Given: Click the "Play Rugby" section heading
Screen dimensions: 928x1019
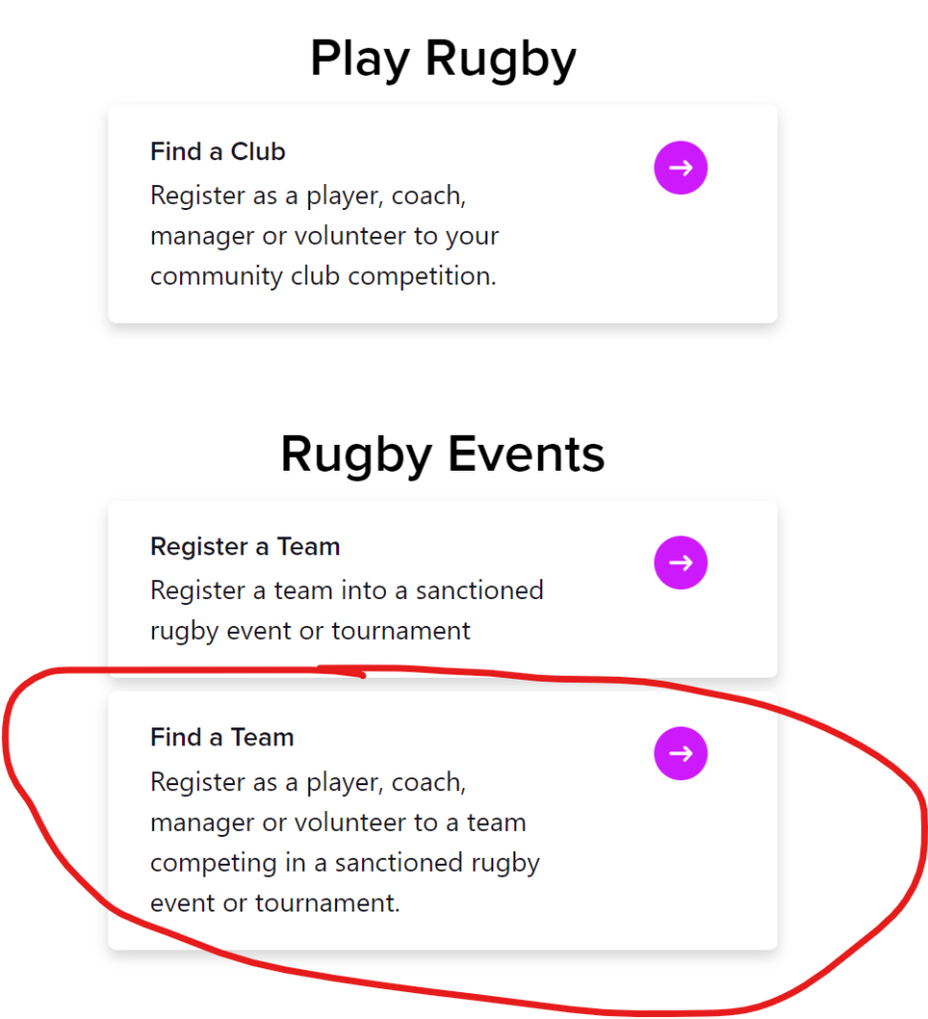Looking at the screenshot, I should [443, 59].
